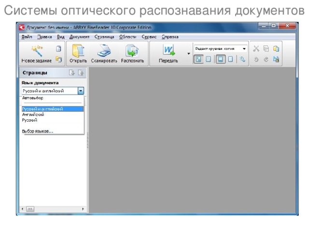Click the Undo arrow icon

point(256,59)
